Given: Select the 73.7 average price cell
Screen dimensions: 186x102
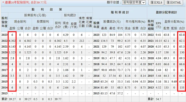Looking at the screenshot, I should [x=120, y=70].
